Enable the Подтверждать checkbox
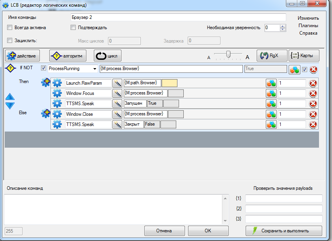This screenshot has width=332, height=241. click(x=73, y=28)
